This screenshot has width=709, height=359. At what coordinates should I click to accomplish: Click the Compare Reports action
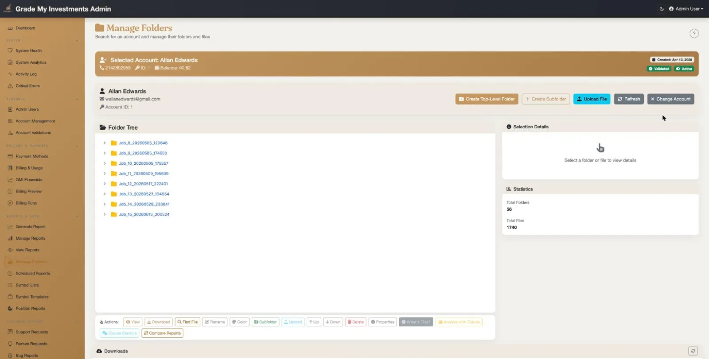point(162,333)
